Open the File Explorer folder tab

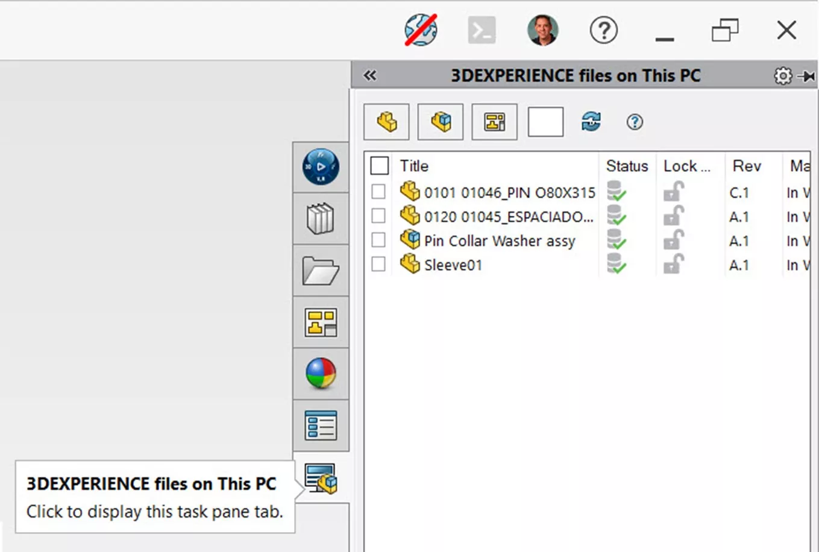click(321, 271)
